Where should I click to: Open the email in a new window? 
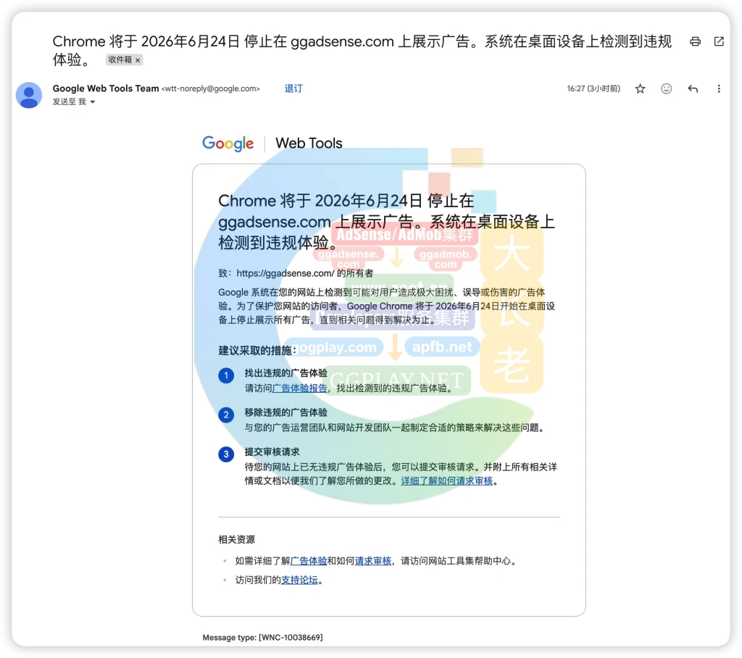(x=719, y=41)
